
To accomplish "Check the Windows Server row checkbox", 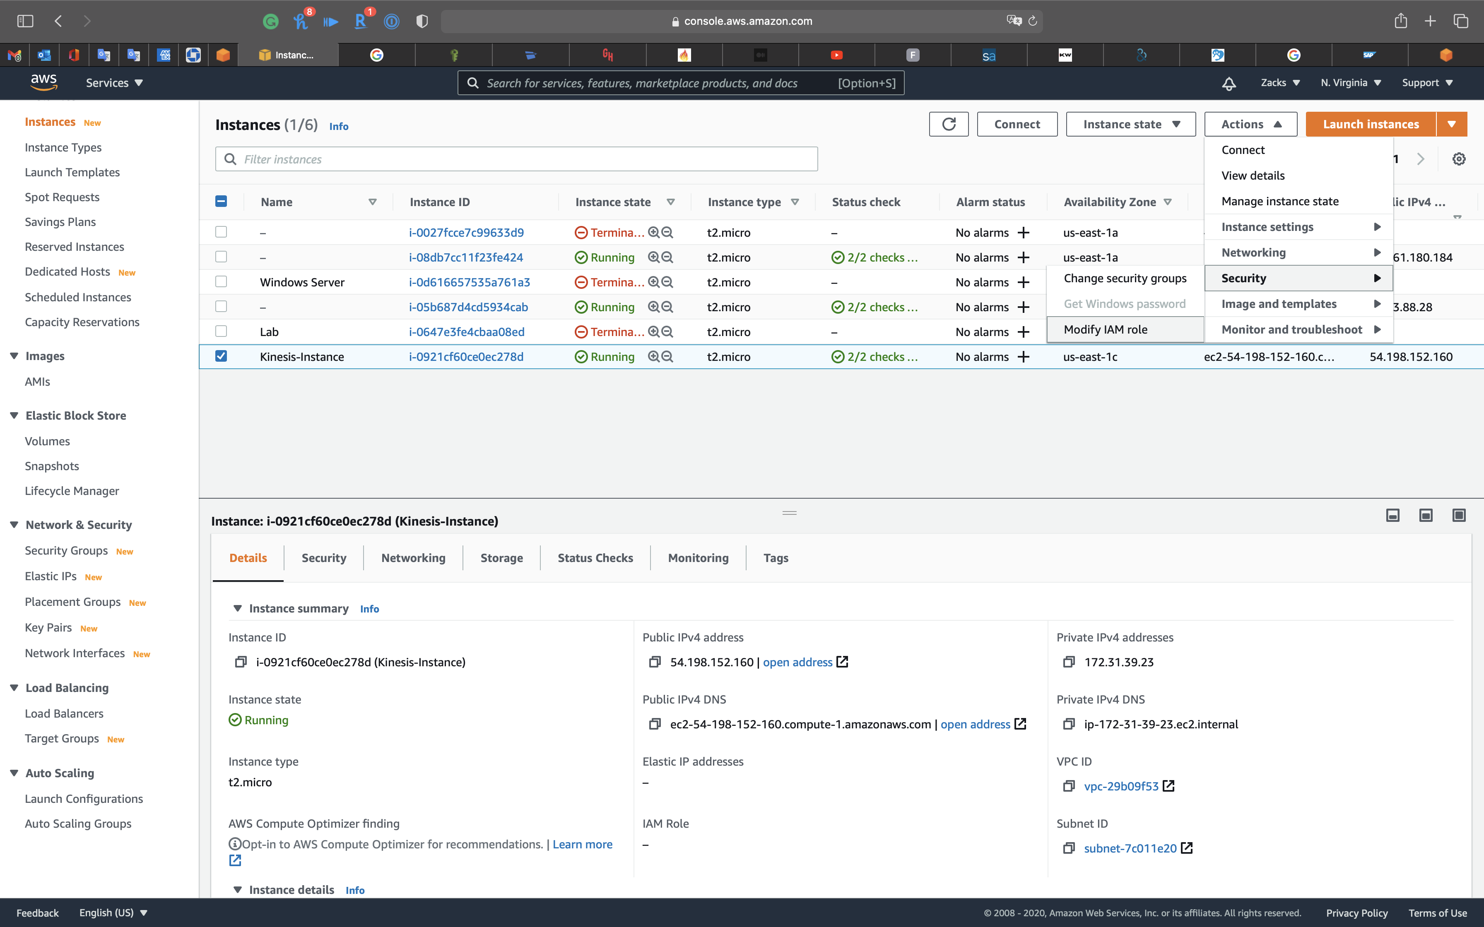I will [x=222, y=282].
